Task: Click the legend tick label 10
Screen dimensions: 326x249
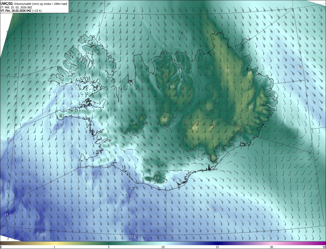Action: pos(163,247)
